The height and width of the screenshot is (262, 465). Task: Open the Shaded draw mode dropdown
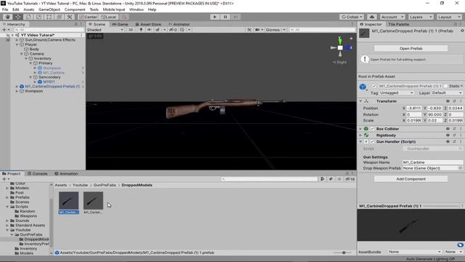105,30
